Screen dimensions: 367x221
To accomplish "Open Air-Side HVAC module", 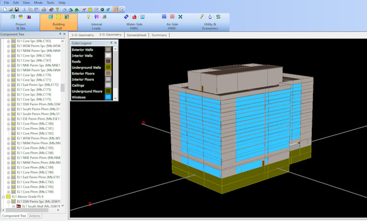I will [x=172, y=22].
